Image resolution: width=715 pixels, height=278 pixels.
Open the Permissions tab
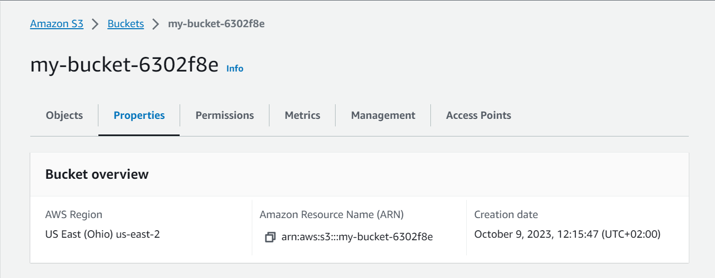point(225,115)
